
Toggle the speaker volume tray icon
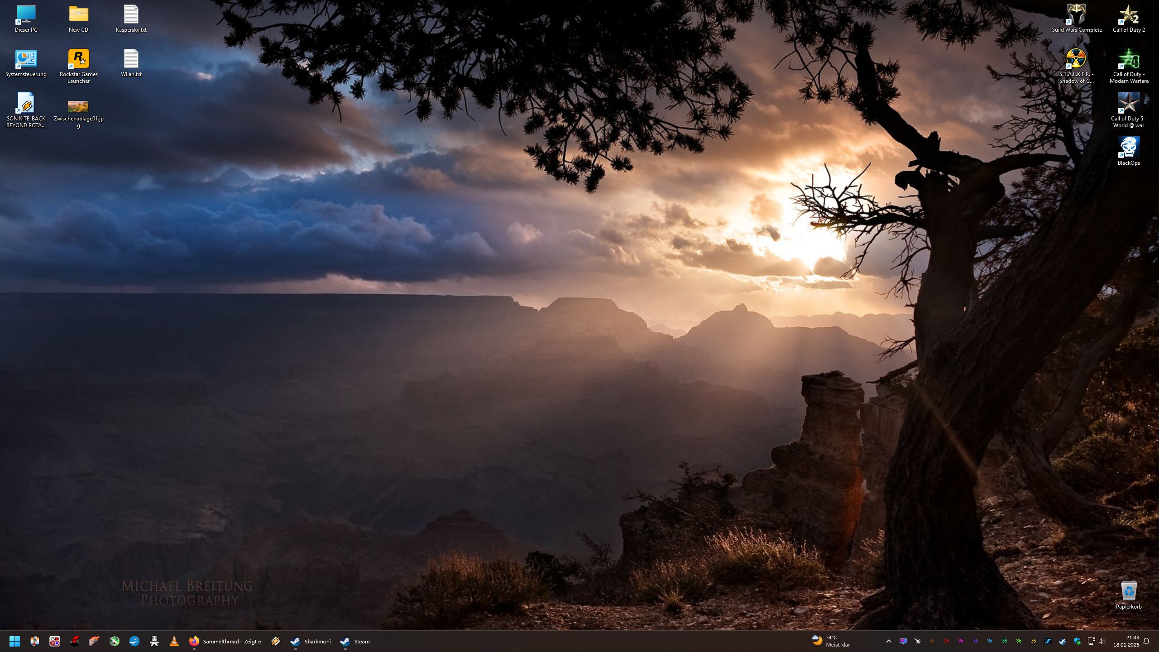(1101, 641)
